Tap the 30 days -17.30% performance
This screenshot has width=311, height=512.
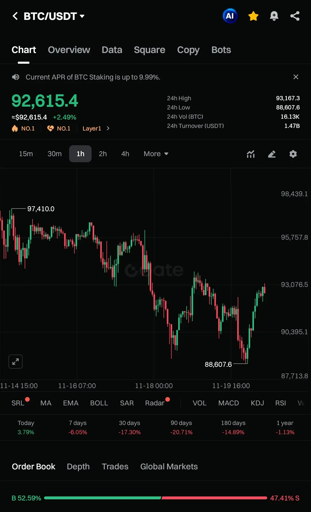click(130, 428)
